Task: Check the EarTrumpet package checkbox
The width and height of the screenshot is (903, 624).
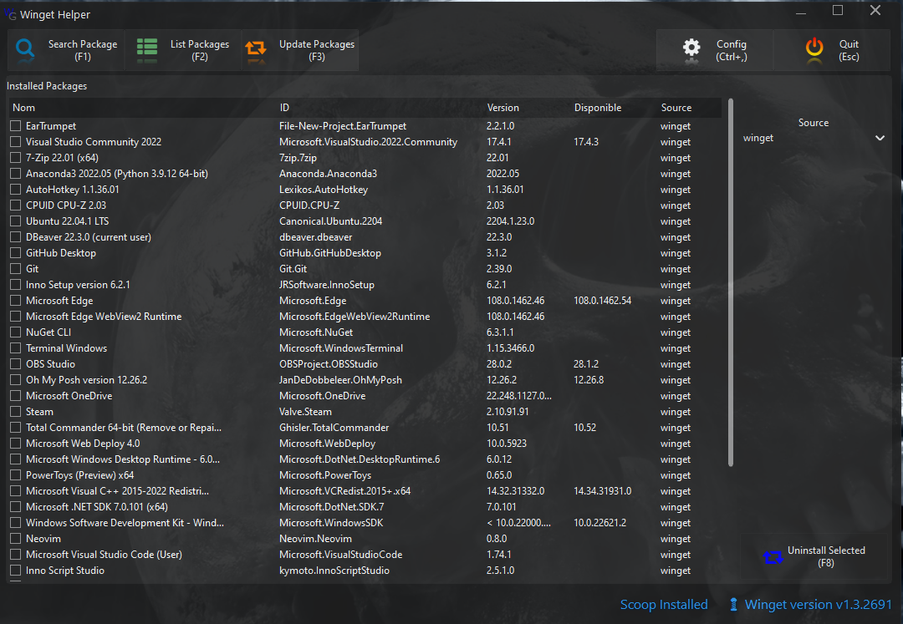Action: tap(16, 126)
